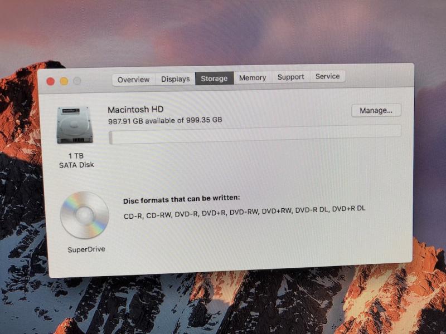Click the Disc formats that can be written heading
Image resolution: width=446 pixels, height=334 pixels.
coord(181,198)
